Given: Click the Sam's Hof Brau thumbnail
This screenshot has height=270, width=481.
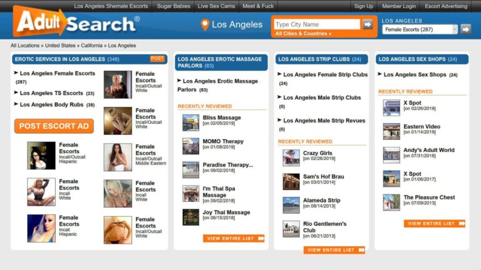Looking at the screenshot, I should pos(291,181).
